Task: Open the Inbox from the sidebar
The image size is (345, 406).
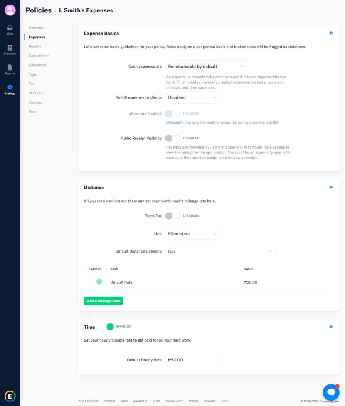Action: 10,29
